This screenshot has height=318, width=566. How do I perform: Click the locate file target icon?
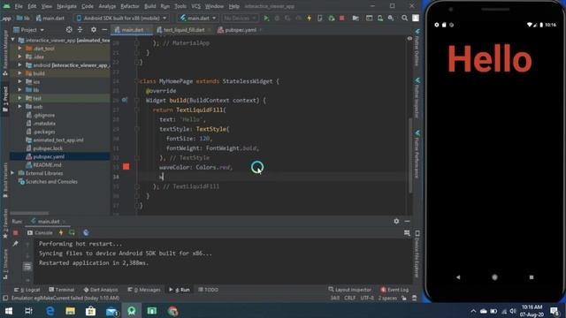click(x=69, y=30)
